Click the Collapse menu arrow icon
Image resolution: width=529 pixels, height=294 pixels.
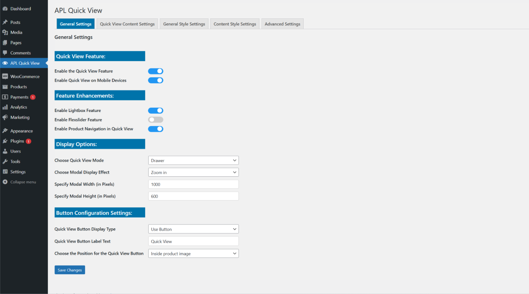[5, 182]
